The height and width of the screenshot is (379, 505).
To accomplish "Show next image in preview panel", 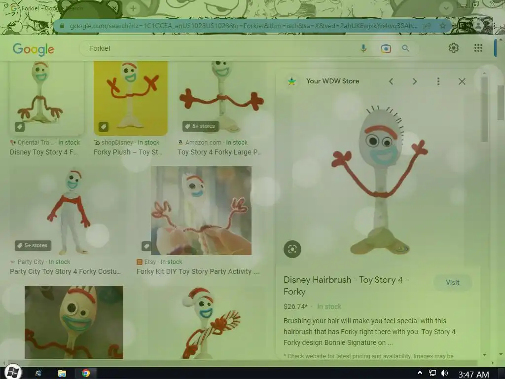I will point(414,81).
